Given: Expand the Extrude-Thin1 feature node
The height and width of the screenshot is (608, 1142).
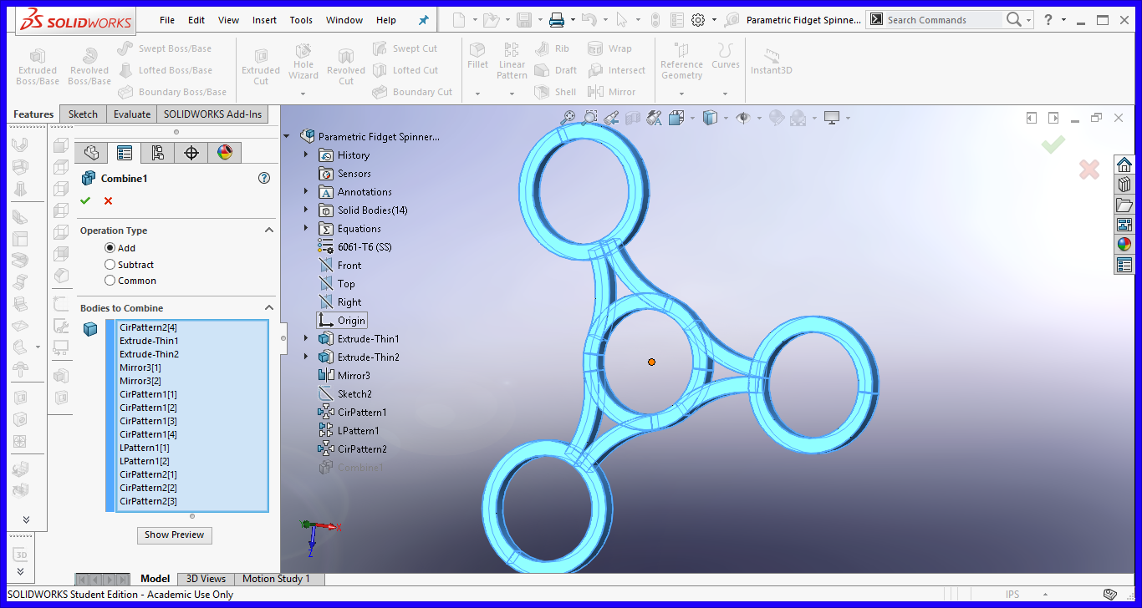Looking at the screenshot, I should click(306, 338).
